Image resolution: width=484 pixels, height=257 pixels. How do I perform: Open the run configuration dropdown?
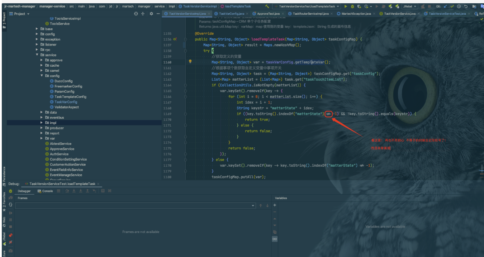pyautogui.click(x=307, y=6)
